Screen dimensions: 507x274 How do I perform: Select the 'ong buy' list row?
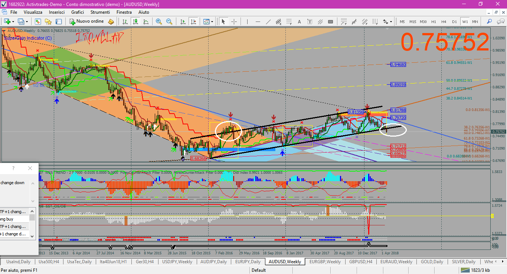pyautogui.click(x=14, y=219)
